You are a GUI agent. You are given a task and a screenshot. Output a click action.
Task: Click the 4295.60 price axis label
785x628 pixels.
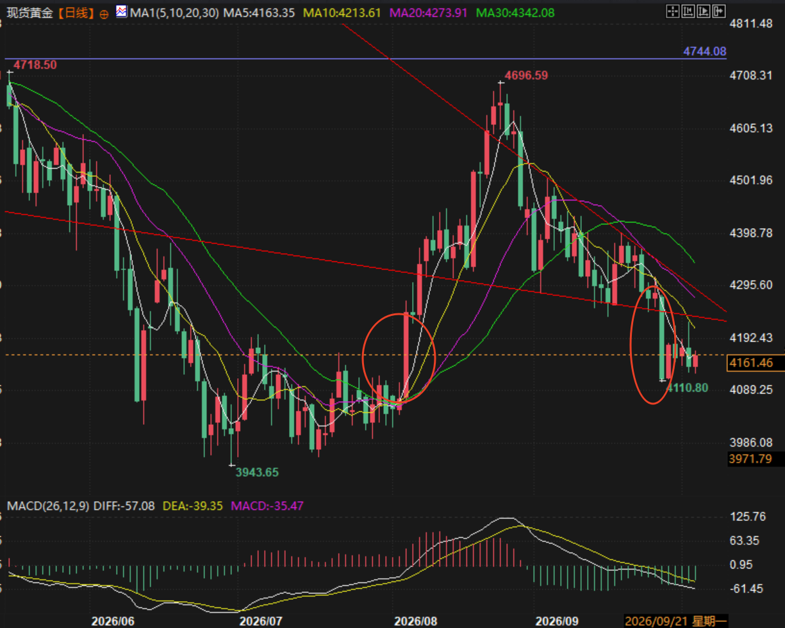(750, 285)
